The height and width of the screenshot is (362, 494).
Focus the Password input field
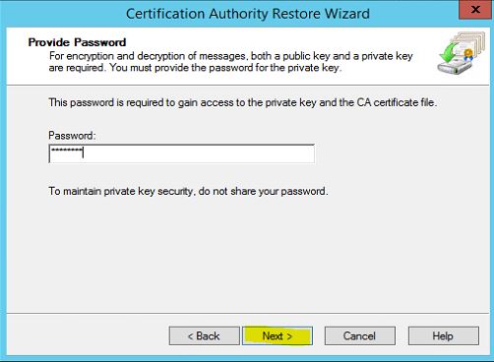tap(181, 153)
